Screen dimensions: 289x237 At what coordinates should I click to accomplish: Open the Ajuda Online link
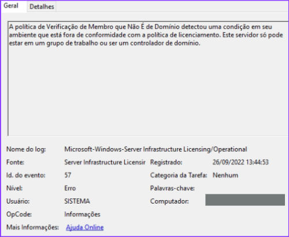(85, 227)
